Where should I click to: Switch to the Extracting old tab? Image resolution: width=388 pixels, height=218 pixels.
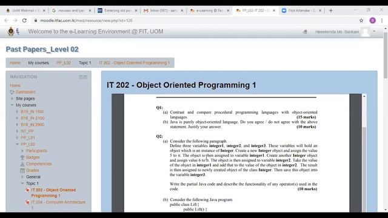coord(117,11)
